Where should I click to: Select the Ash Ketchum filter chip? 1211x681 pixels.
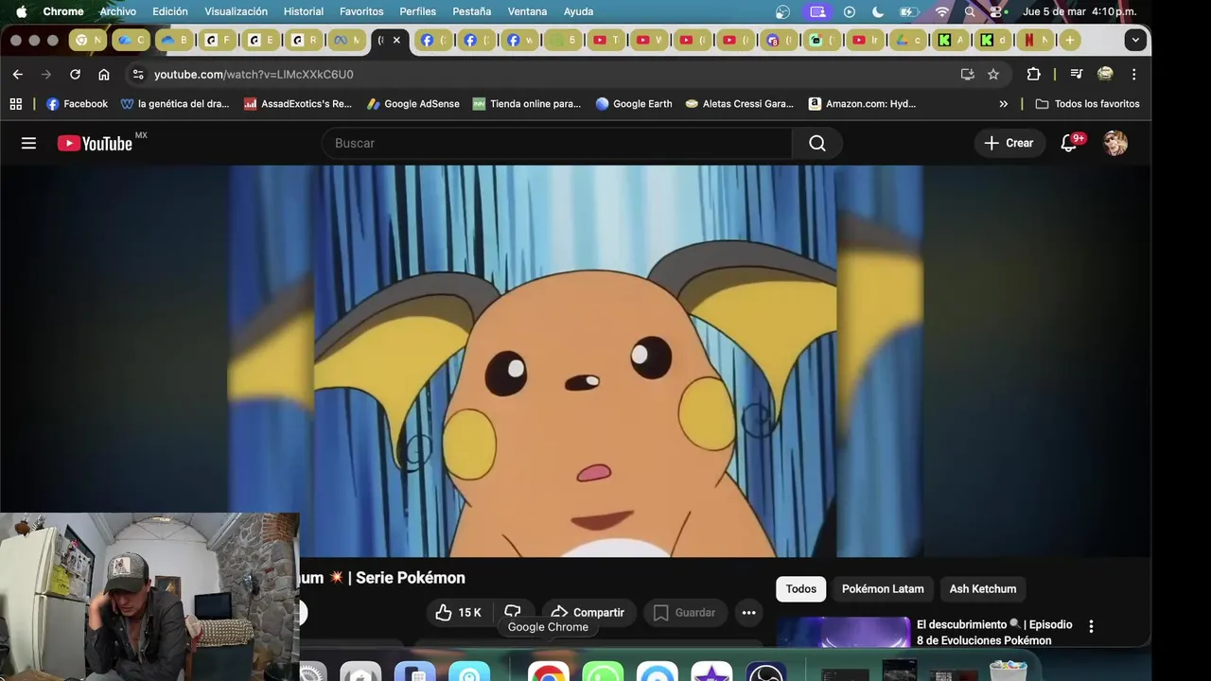click(x=983, y=588)
